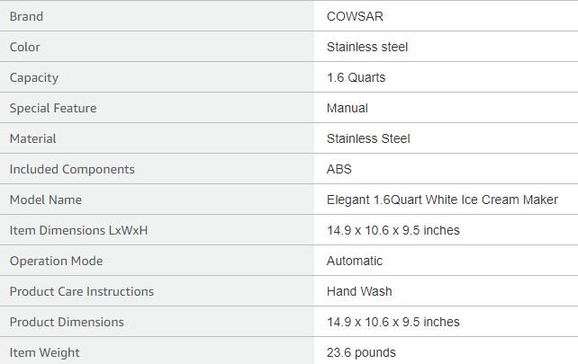Click the Product Care Instructions label
The image size is (578, 364).
pyautogui.click(x=82, y=291)
